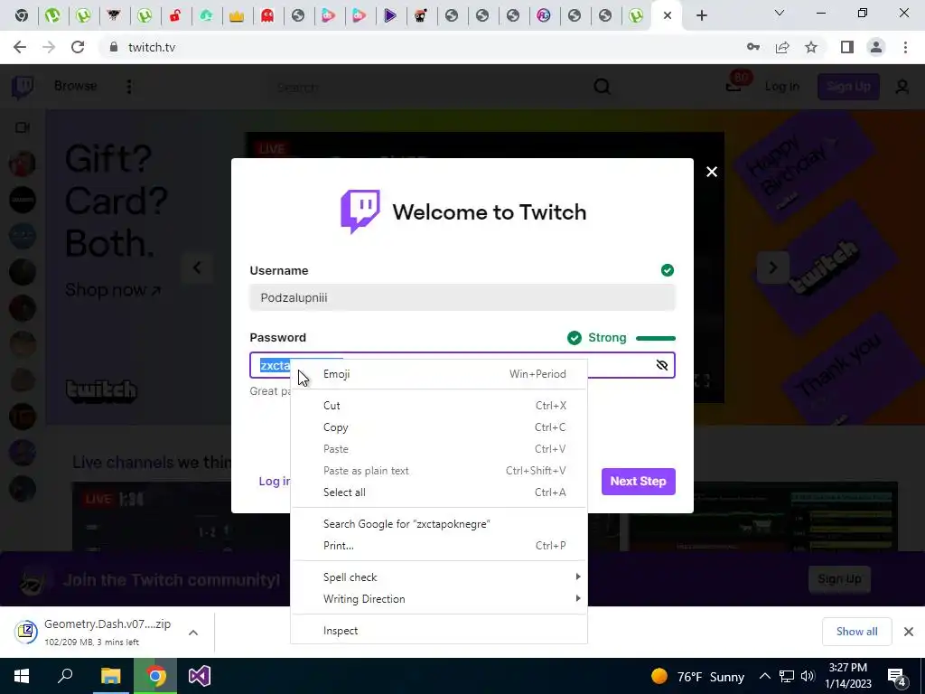Click the purple Next Step button
925x694 pixels.
tap(639, 481)
